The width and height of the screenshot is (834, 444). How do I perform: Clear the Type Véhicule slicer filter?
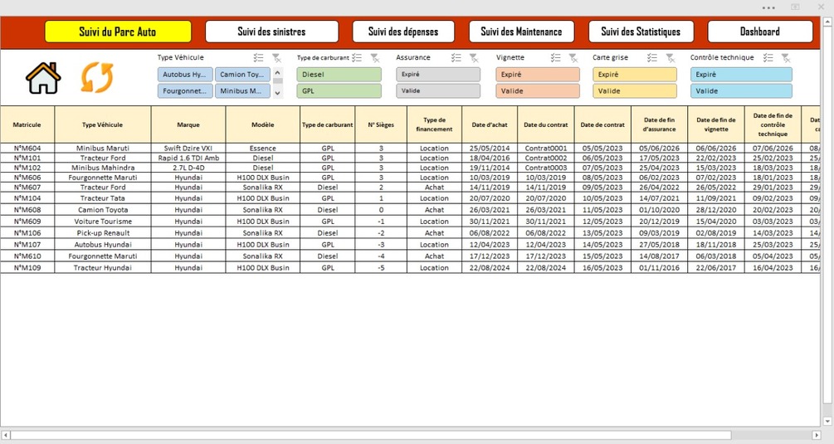coord(276,58)
